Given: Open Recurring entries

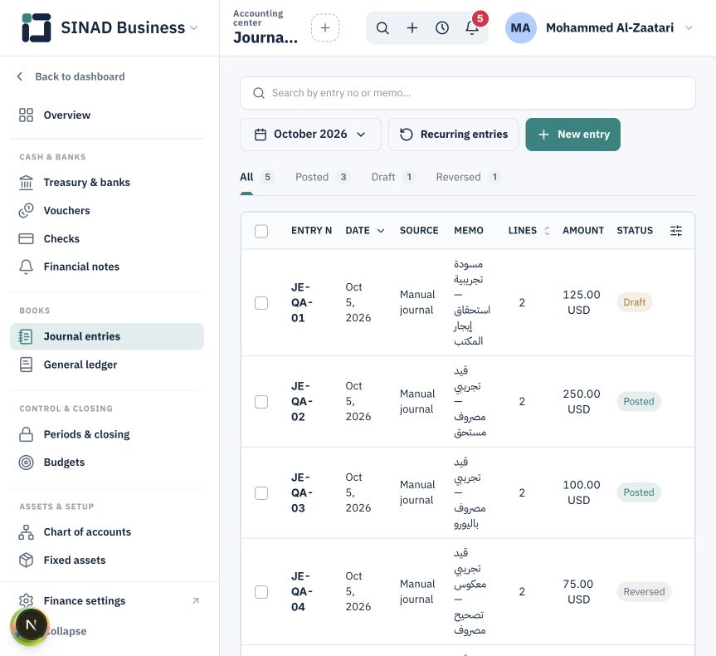Looking at the screenshot, I should tap(454, 135).
